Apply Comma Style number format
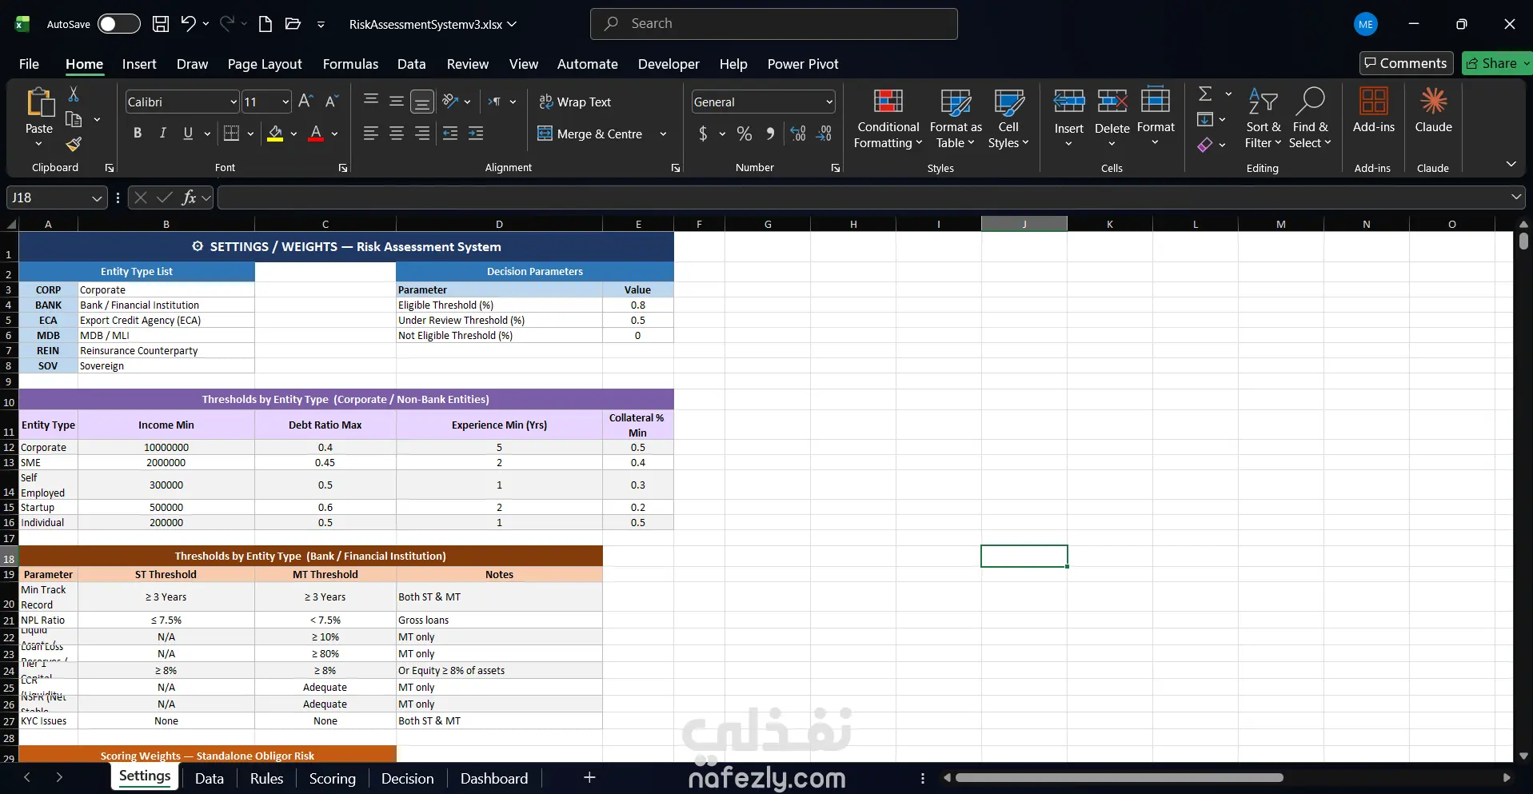This screenshot has height=794, width=1533. coord(770,134)
